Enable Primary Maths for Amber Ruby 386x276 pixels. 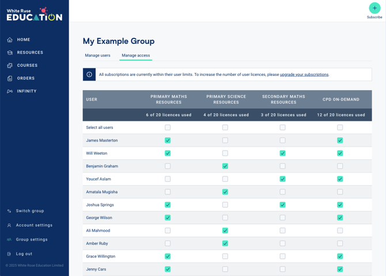coord(168,243)
